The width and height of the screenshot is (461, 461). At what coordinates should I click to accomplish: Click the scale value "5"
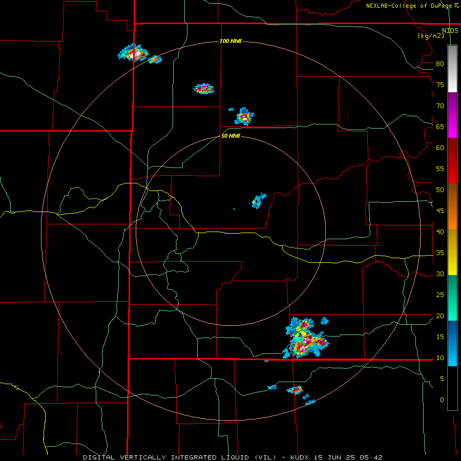[x=442, y=379]
